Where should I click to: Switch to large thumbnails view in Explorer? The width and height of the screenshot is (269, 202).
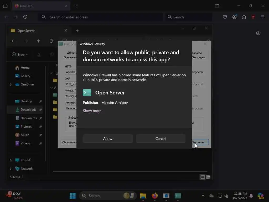[208, 177]
